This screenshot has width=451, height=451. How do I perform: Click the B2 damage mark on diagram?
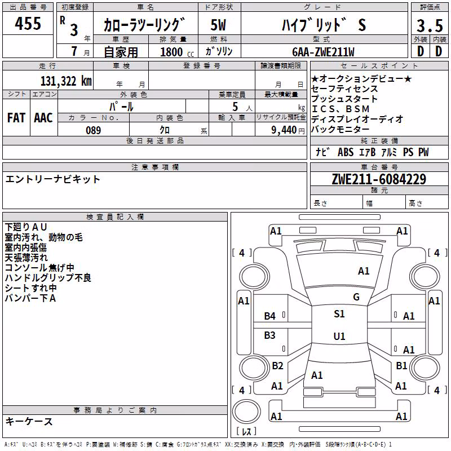pos(277,365)
